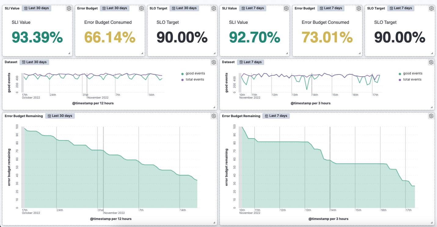Open gear options for SLO Target 30-day panel
437x227 pixels.
click(x=214, y=9)
